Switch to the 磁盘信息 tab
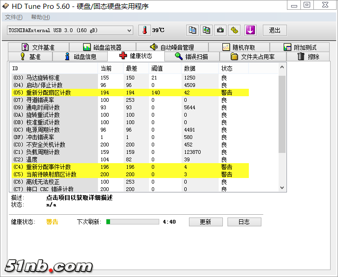The width and height of the screenshot is (338, 277). click(80, 57)
